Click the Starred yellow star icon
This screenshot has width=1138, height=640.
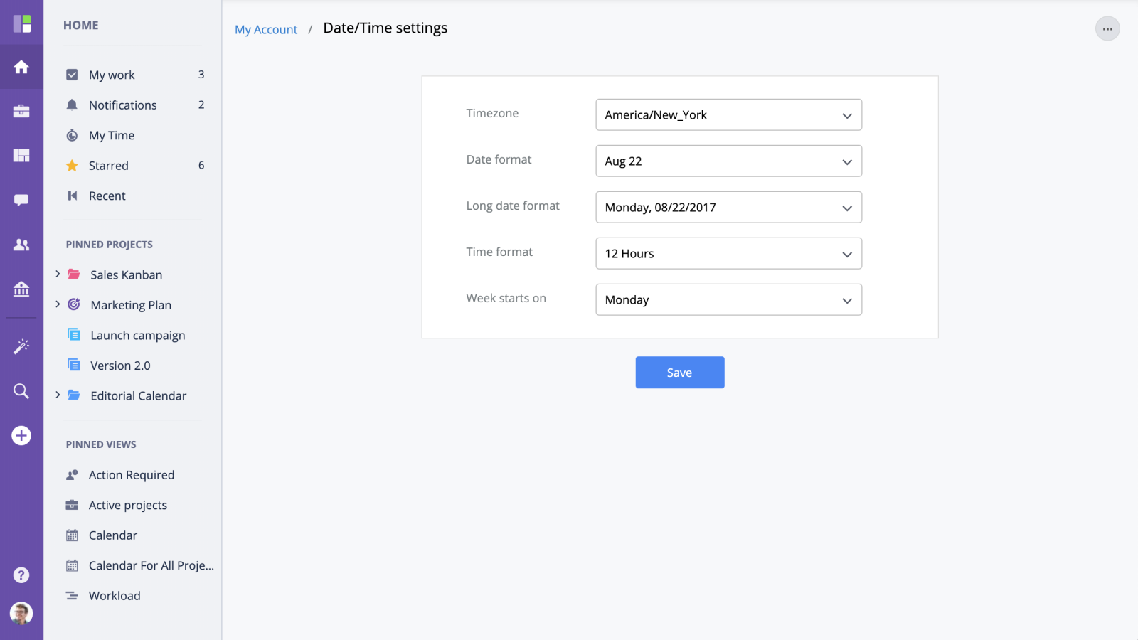click(x=72, y=166)
